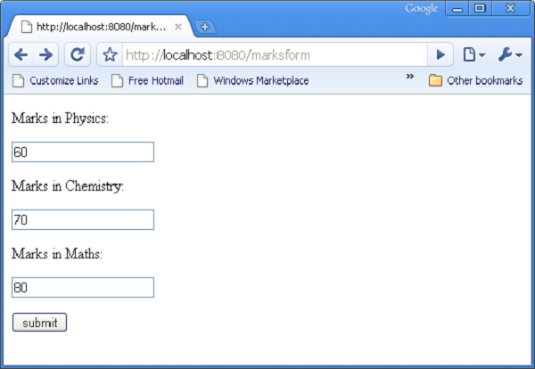Click the Forward navigation arrow
The image size is (535, 369).
click(x=46, y=55)
